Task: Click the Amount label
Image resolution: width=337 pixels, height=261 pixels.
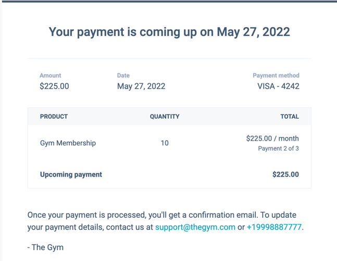Action: [x=50, y=76]
